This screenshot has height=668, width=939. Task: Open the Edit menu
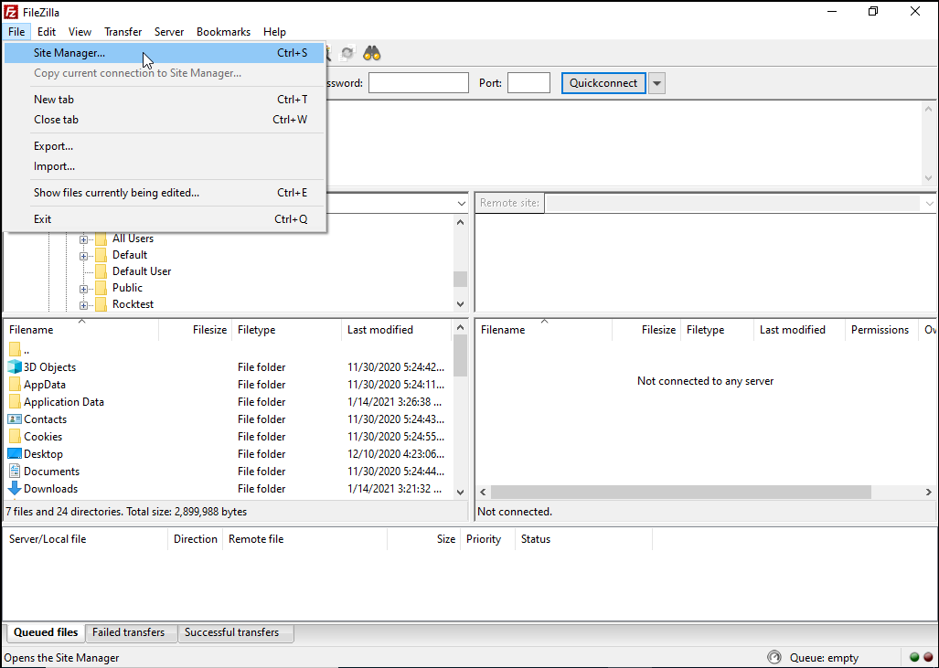click(46, 32)
